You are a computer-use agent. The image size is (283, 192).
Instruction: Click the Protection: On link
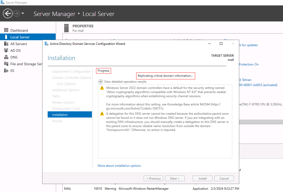point(249,64)
